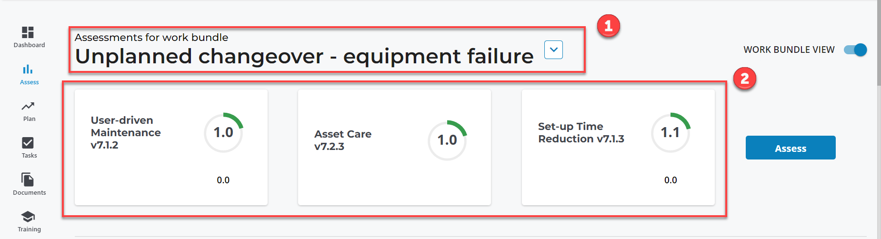
Task: Click the User-driven Maintenance score gauge
Action: [223, 132]
